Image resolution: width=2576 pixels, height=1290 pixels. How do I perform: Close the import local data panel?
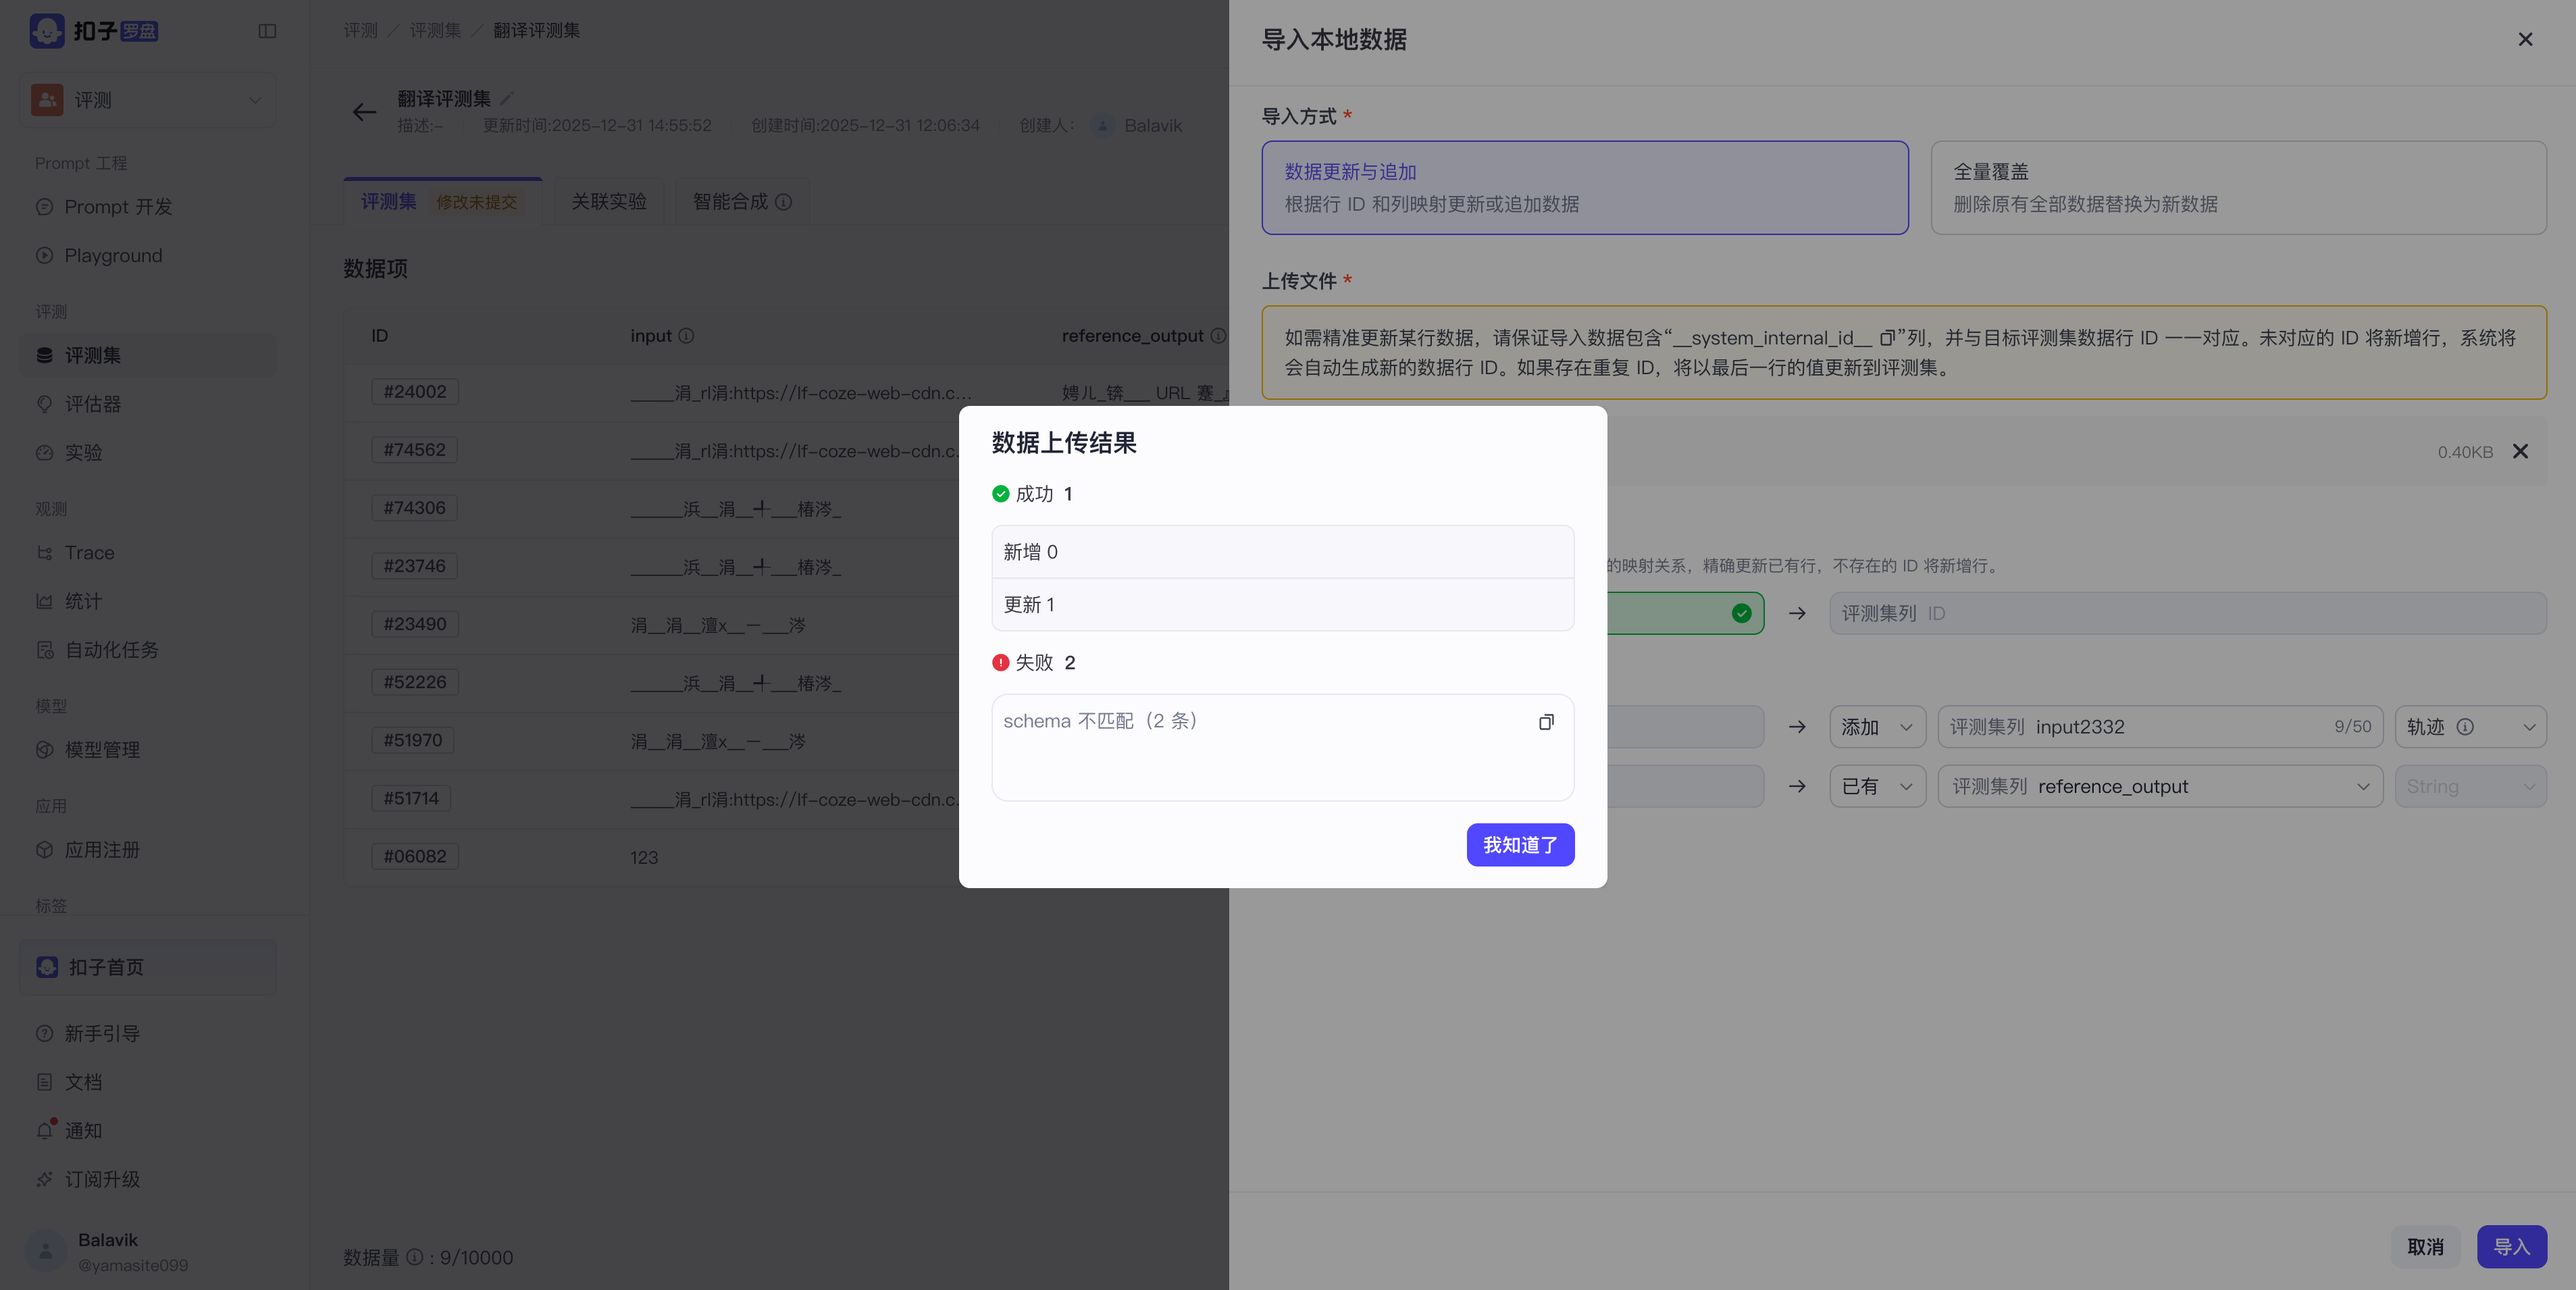(2525, 39)
